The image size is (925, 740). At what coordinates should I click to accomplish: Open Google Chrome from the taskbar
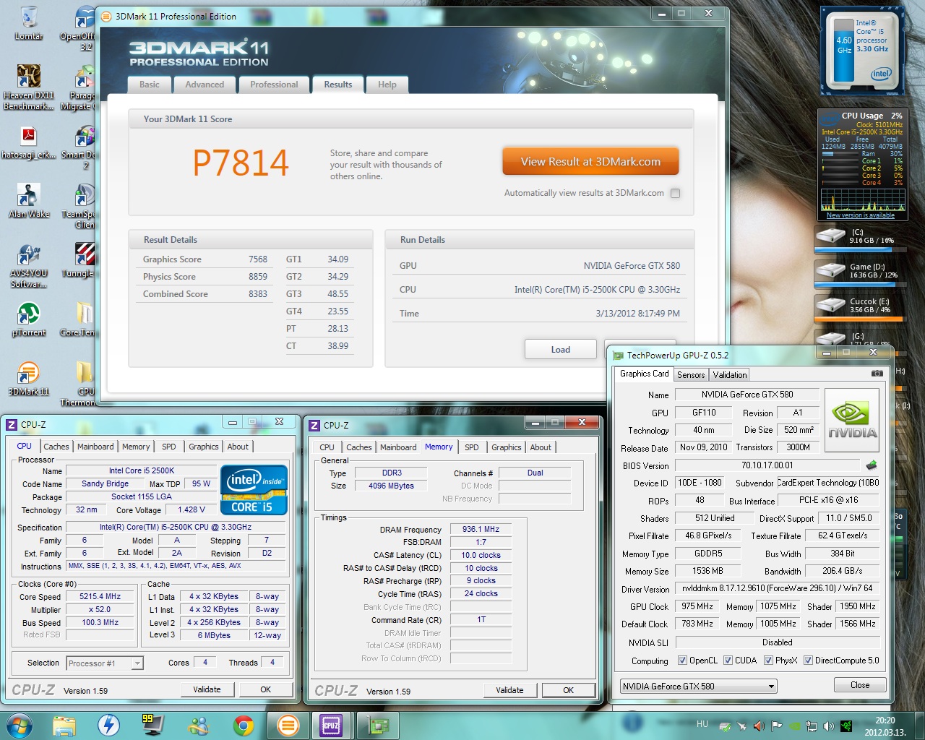(x=244, y=725)
